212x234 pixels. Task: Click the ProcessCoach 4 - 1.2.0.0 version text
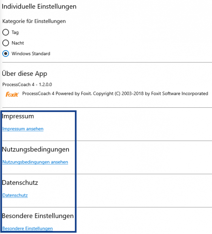click(x=27, y=85)
